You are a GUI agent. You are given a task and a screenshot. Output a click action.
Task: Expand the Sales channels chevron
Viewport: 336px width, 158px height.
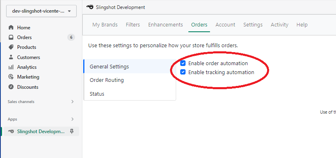(73, 102)
